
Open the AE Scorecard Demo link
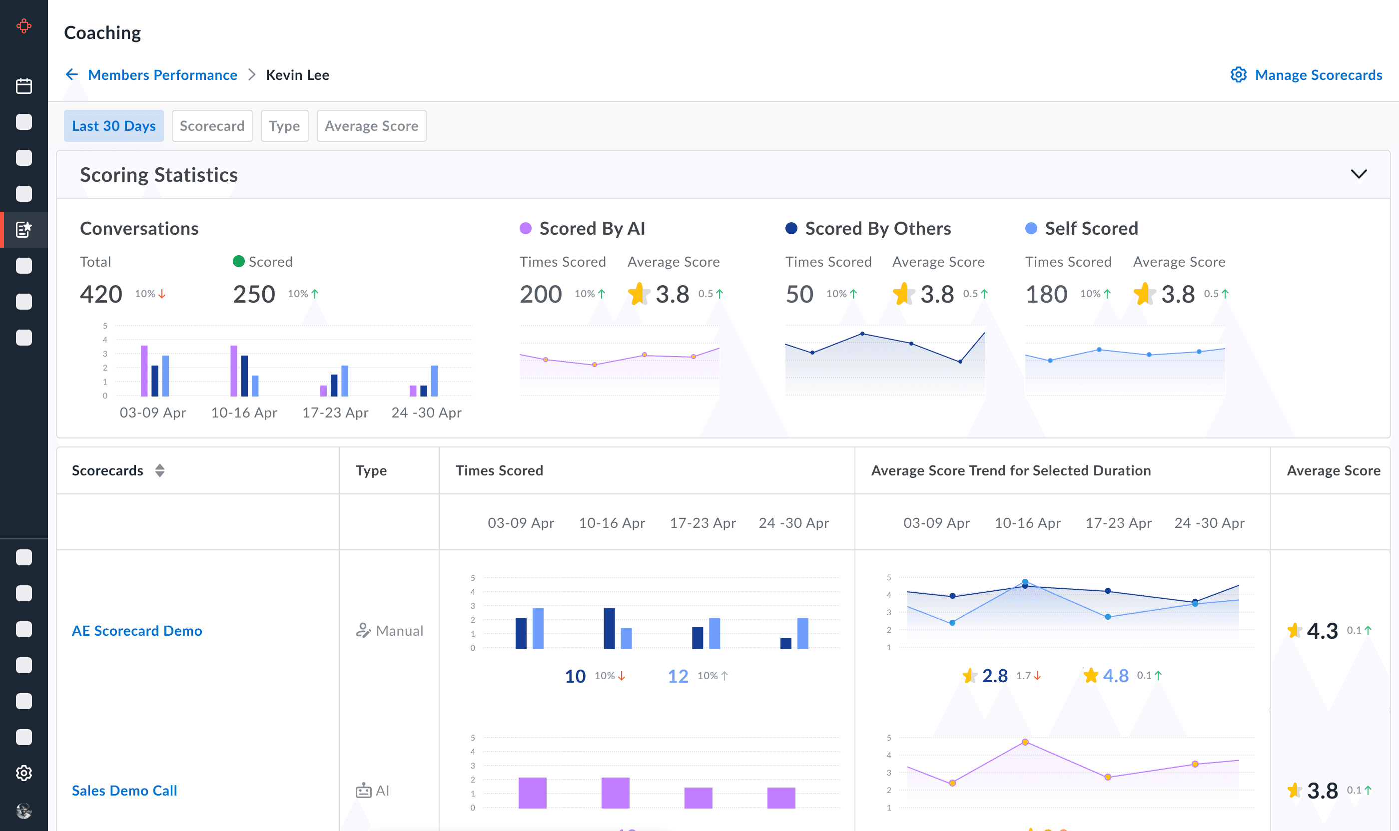point(137,631)
